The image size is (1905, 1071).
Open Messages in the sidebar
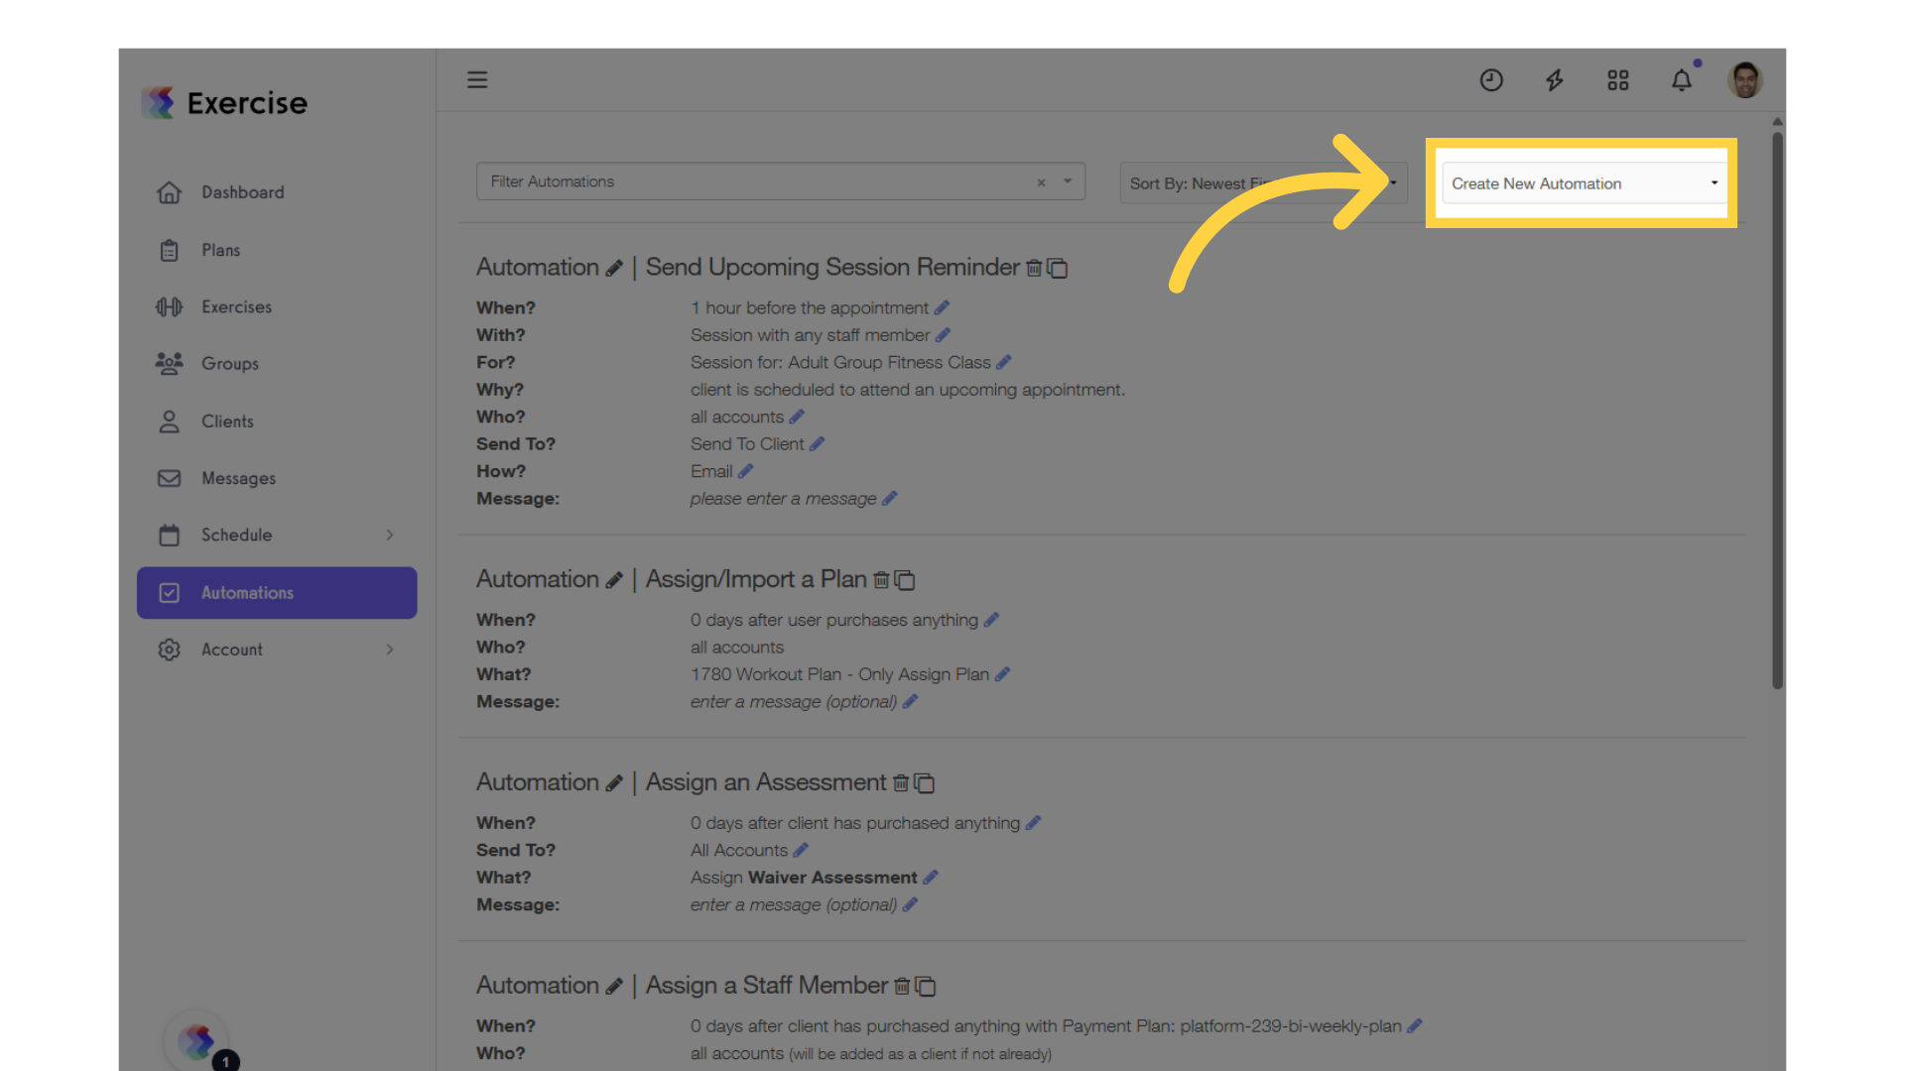(277, 478)
